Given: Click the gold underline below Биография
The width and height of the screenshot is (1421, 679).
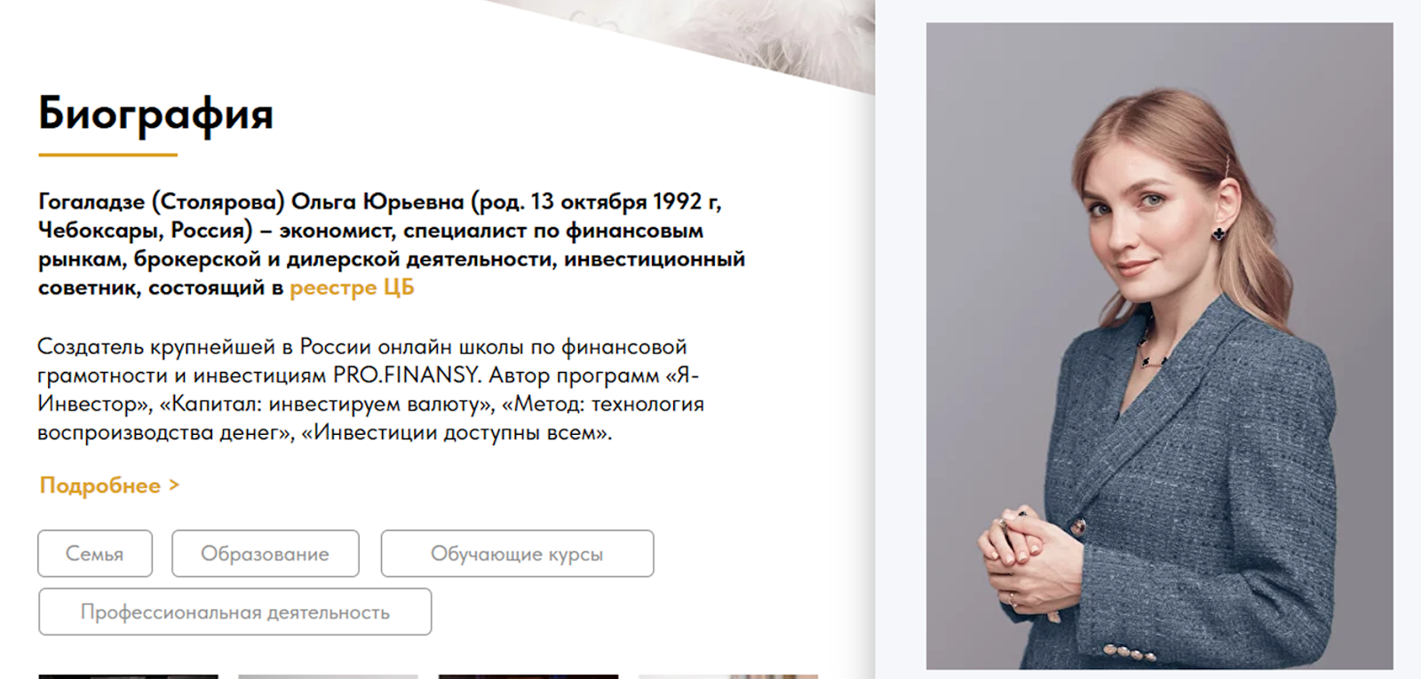Looking at the screenshot, I should pyautogui.click(x=107, y=154).
